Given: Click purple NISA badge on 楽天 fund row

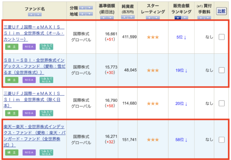Looking at the screenshot, I should (29, 152).
